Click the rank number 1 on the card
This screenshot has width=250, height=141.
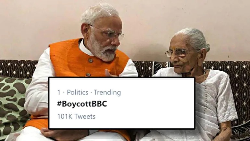[x=59, y=92]
